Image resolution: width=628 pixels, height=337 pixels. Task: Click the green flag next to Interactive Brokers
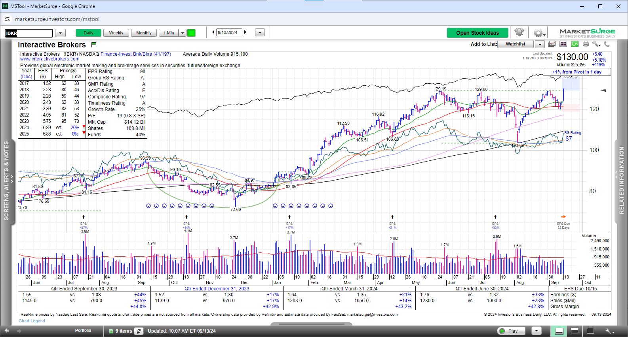(94, 45)
